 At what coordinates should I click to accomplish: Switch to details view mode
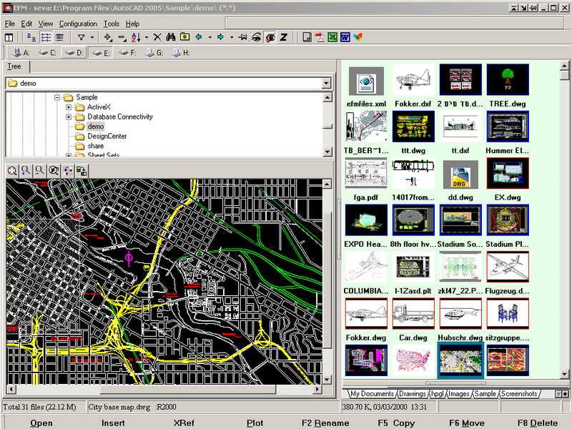click(x=59, y=37)
